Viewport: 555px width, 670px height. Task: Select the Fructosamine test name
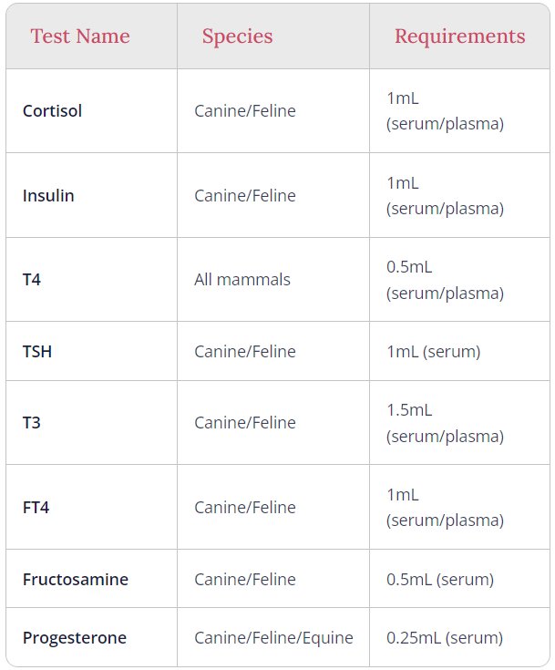pos(76,580)
